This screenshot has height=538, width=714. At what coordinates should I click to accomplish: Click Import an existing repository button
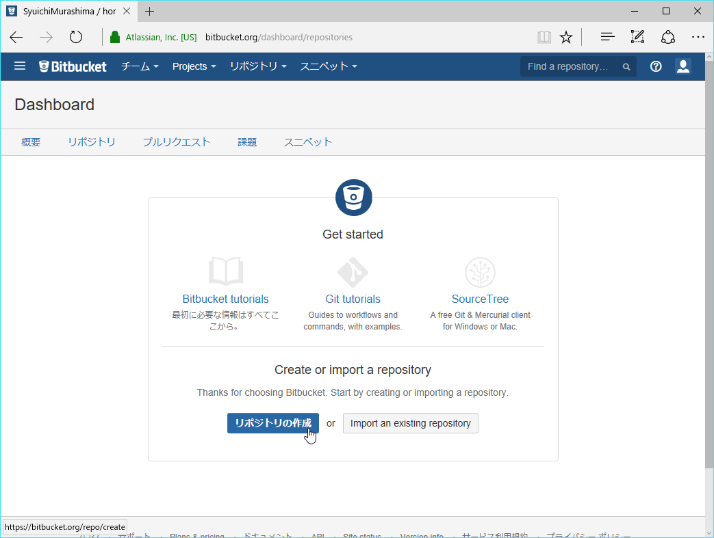click(x=411, y=423)
